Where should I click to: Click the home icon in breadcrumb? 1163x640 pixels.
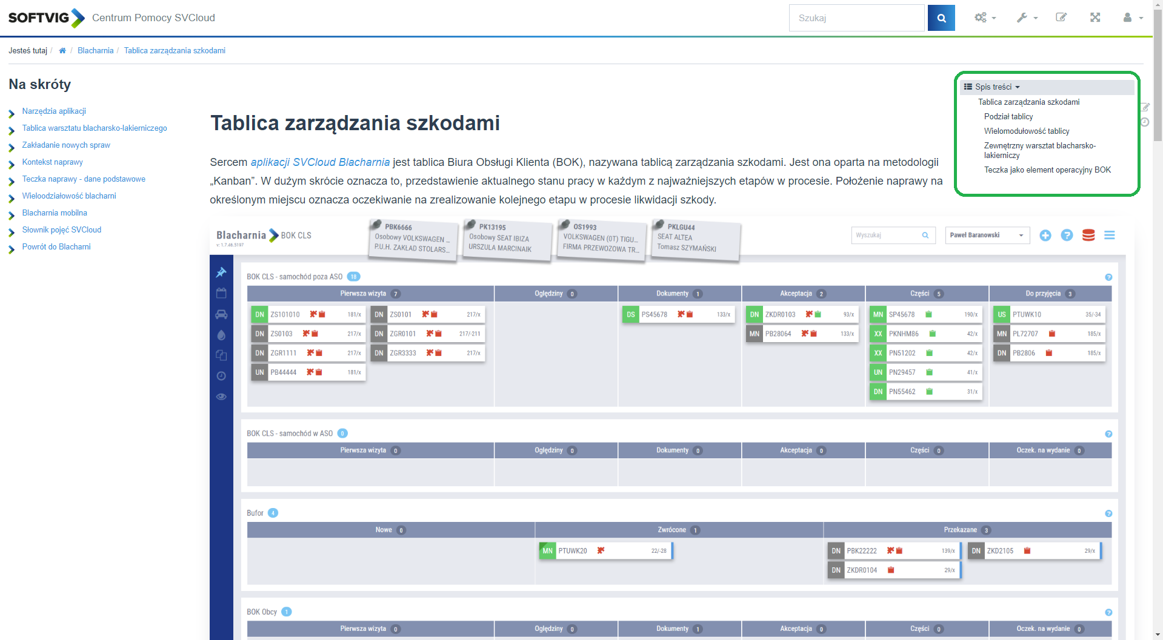(62, 51)
